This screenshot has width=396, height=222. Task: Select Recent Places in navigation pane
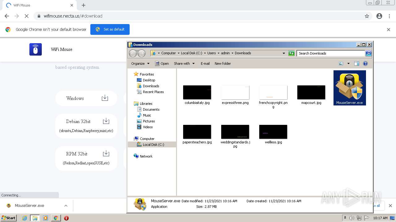153,92
